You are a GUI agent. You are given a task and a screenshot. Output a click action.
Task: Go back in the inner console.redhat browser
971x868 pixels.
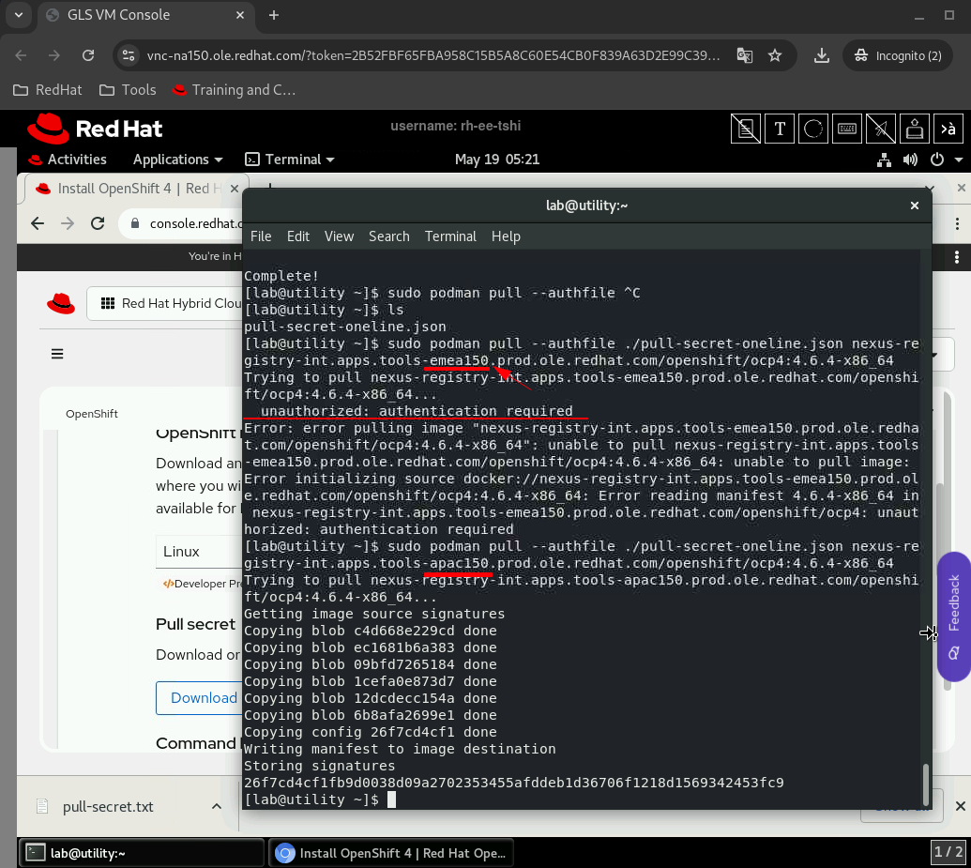38,223
